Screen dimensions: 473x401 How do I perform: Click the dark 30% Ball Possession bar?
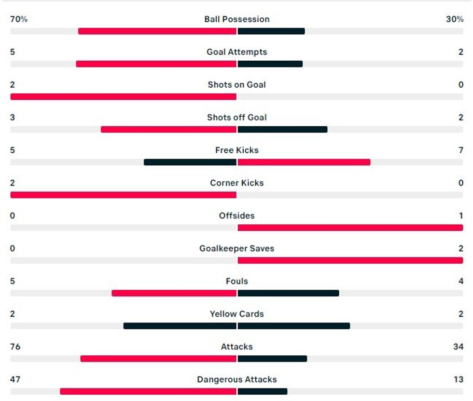click(271, 31)
